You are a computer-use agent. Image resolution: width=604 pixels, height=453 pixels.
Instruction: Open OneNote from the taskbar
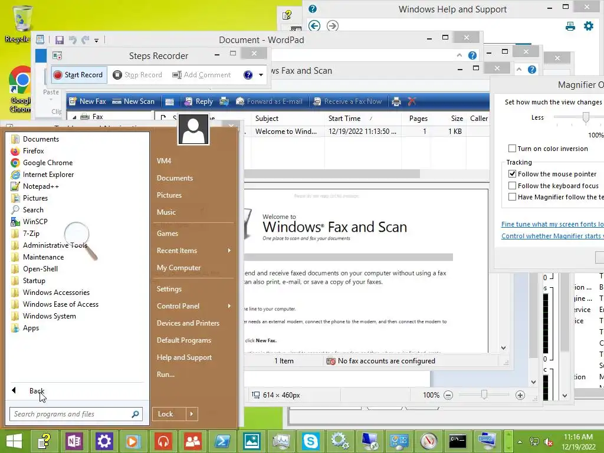74,441
